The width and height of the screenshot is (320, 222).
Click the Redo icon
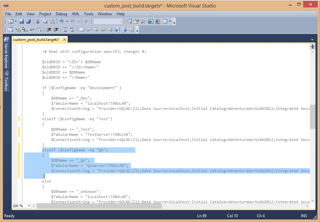coord(73,21)
